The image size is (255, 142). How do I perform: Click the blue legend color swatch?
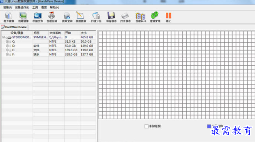[209, 126]
